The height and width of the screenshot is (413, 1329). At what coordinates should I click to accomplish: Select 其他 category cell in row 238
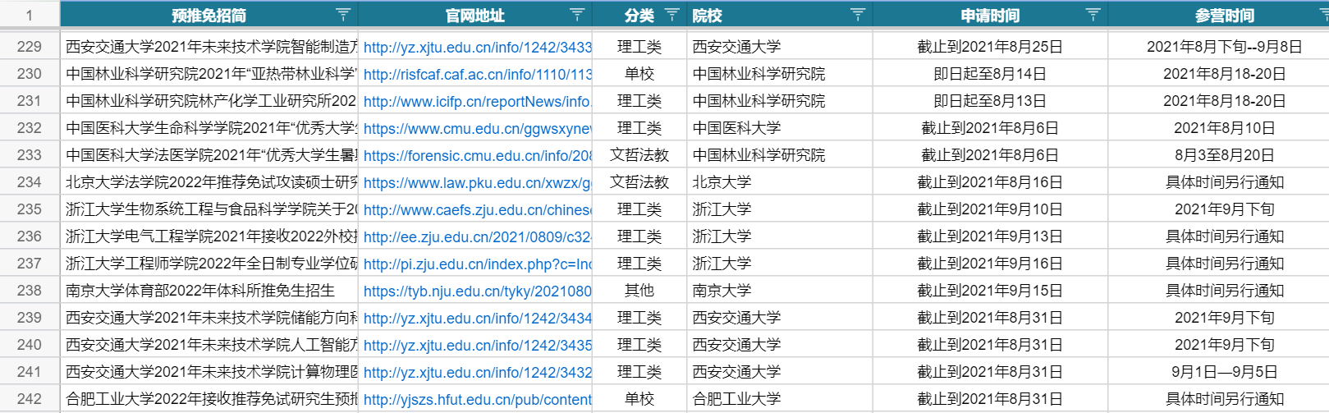tap(639, 291)
